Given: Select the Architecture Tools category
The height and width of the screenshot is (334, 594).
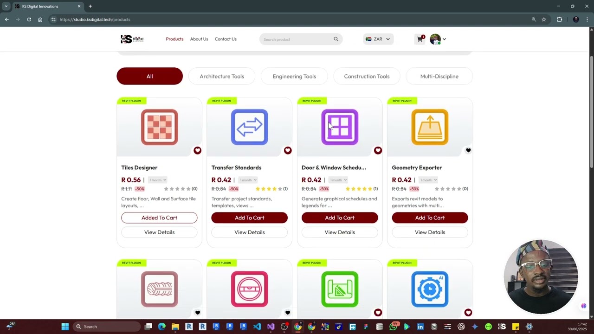Looking at the screenshot, I should point(222,76).
